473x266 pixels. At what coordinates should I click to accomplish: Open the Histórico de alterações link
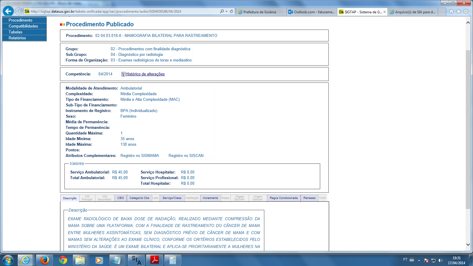click(x=145, y=74)
